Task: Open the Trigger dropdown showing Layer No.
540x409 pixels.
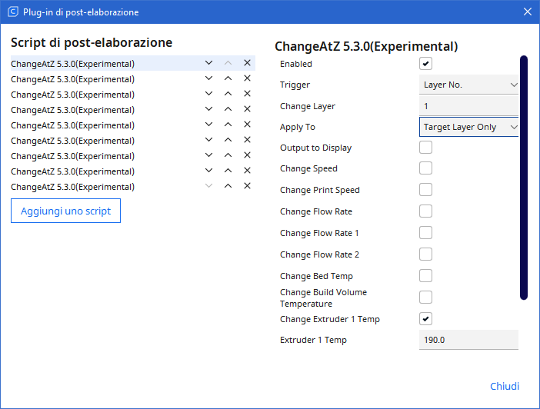Action: 469,85
